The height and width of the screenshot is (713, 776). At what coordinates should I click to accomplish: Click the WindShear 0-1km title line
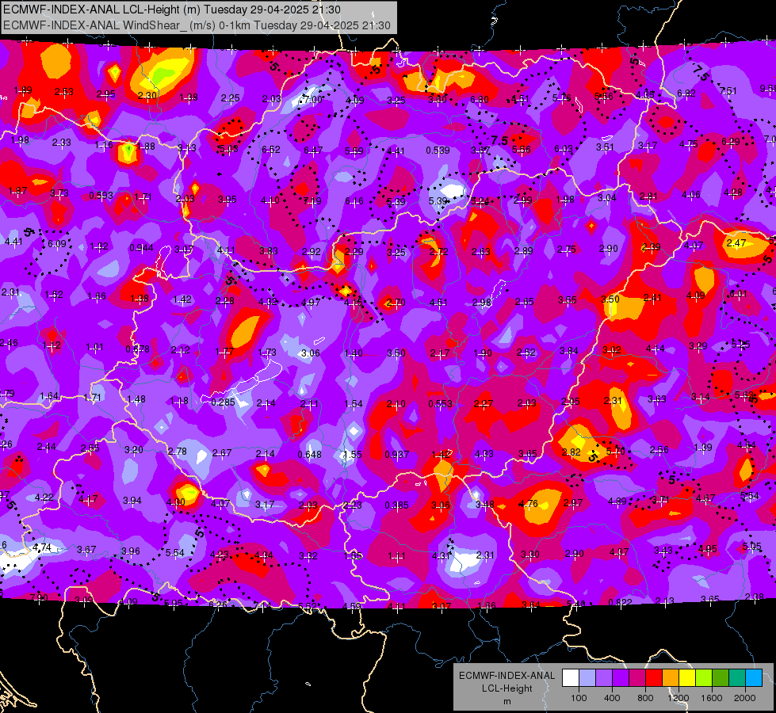[197, 25]
